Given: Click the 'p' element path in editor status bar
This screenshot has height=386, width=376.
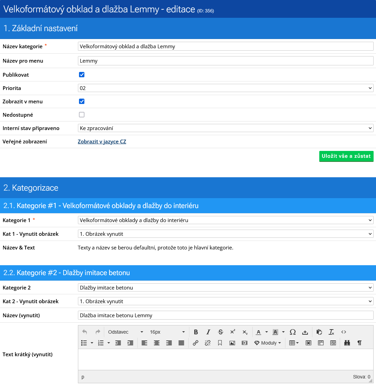Looking at the screenshot, I should point(83,377).
